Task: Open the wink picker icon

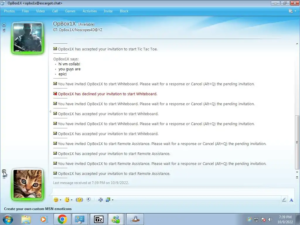Action: (67, 200)
